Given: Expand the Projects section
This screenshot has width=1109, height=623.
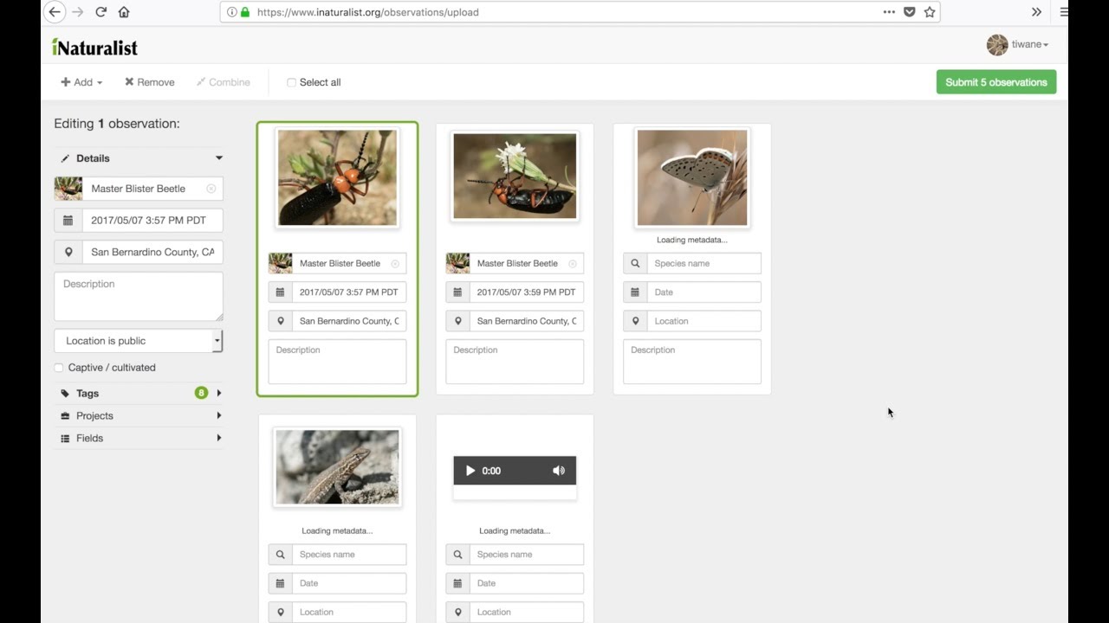Looking at the screenshot, I should 139,416.
